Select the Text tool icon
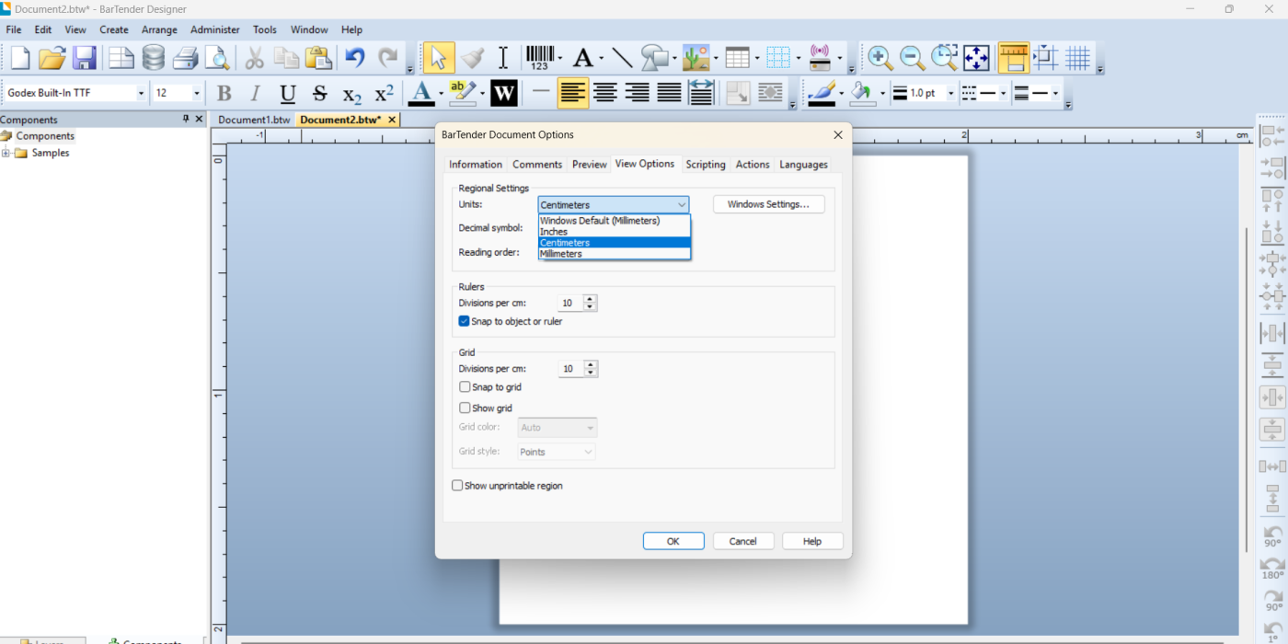This screenshot has height=644, width=1288. tap(582, 58)
